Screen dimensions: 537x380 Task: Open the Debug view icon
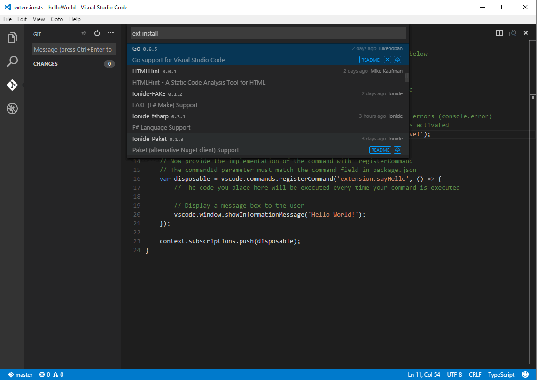tap(12, 109)
